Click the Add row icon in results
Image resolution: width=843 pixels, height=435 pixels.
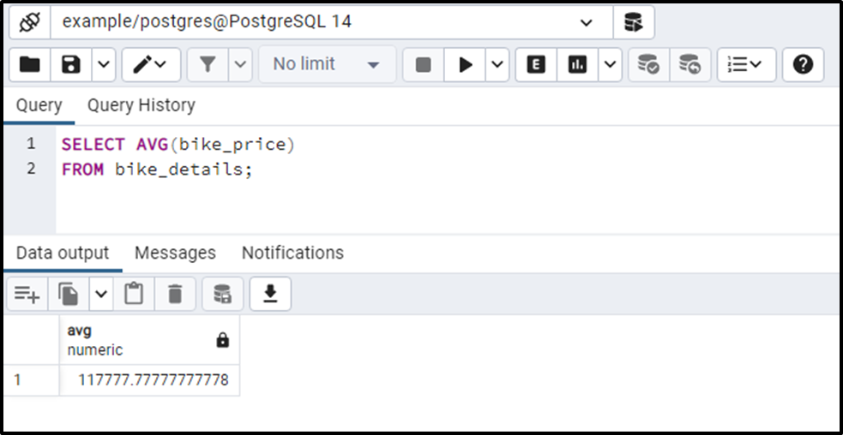(27, 294)
